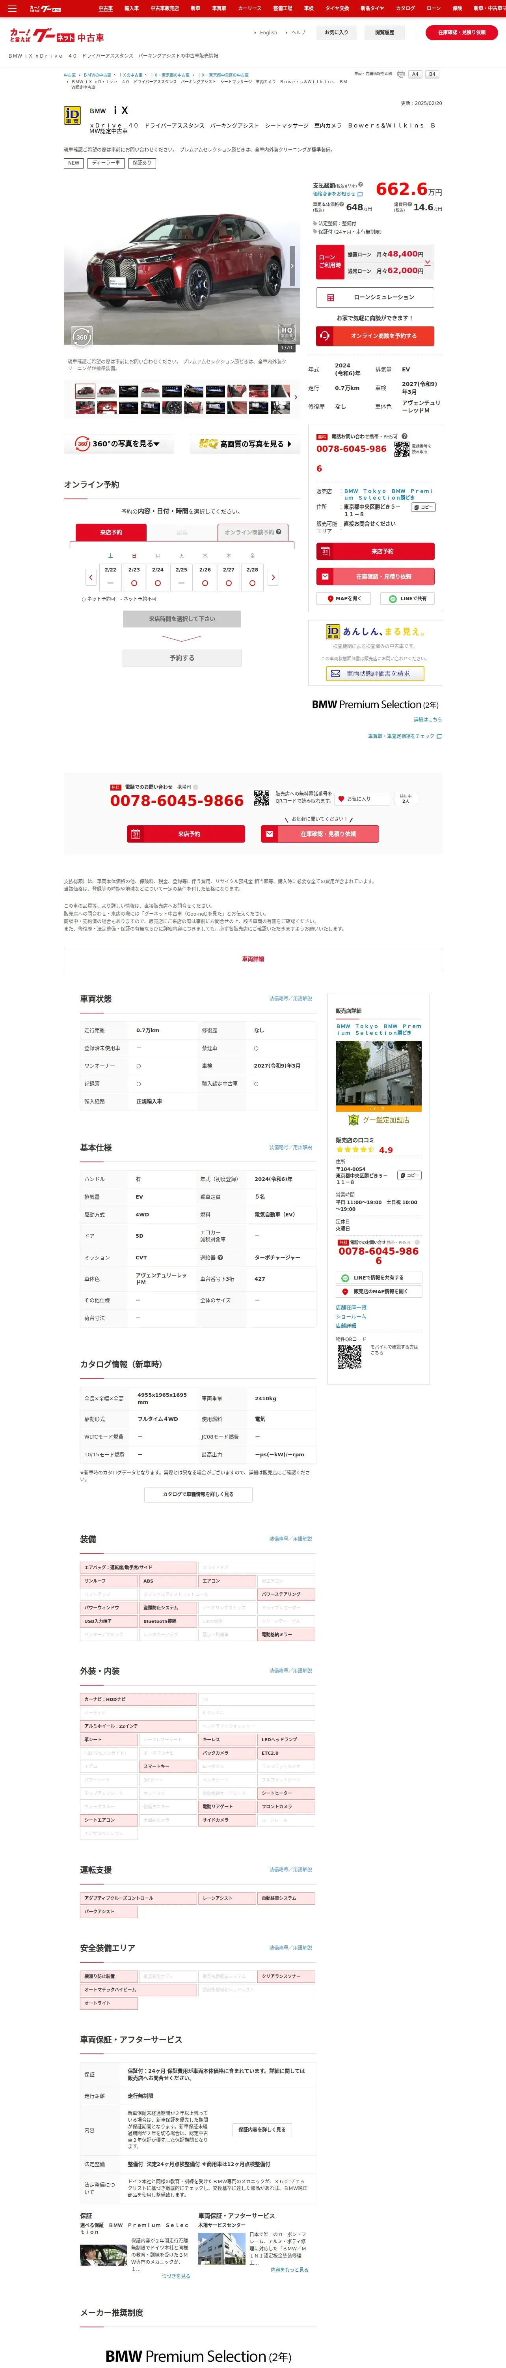506x2368 pixels.
Task: Open カーリース top navigation item
Action: 250,8
